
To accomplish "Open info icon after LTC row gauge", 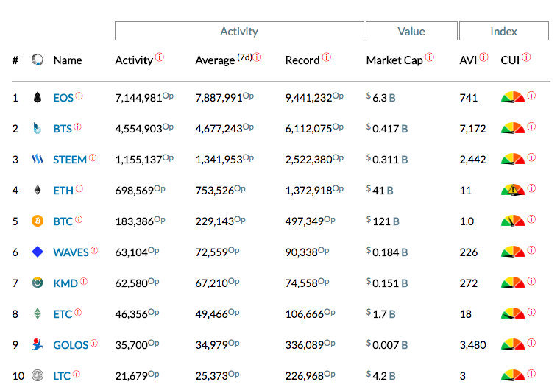I will pyautogui.click(x=531, y=374).
